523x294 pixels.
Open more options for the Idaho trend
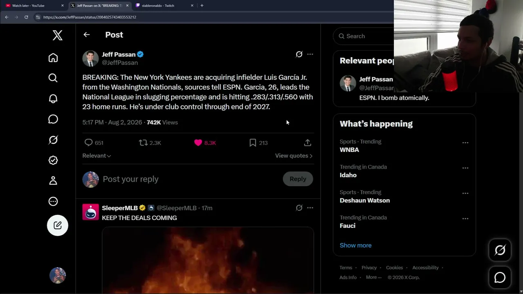pos(465,168)
